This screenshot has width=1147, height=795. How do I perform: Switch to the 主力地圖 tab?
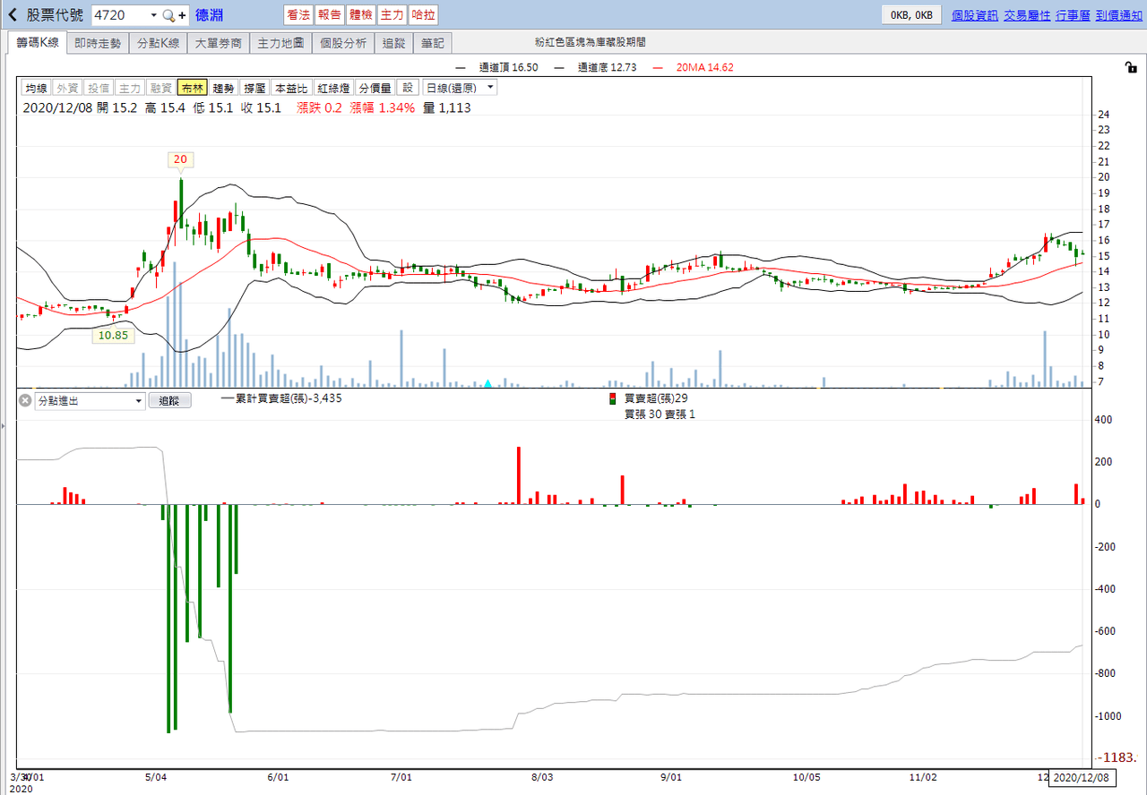(x=280, y=43)
